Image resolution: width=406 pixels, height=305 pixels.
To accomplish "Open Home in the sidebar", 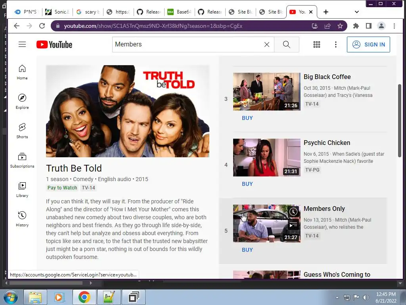I will tap(22, 72).
